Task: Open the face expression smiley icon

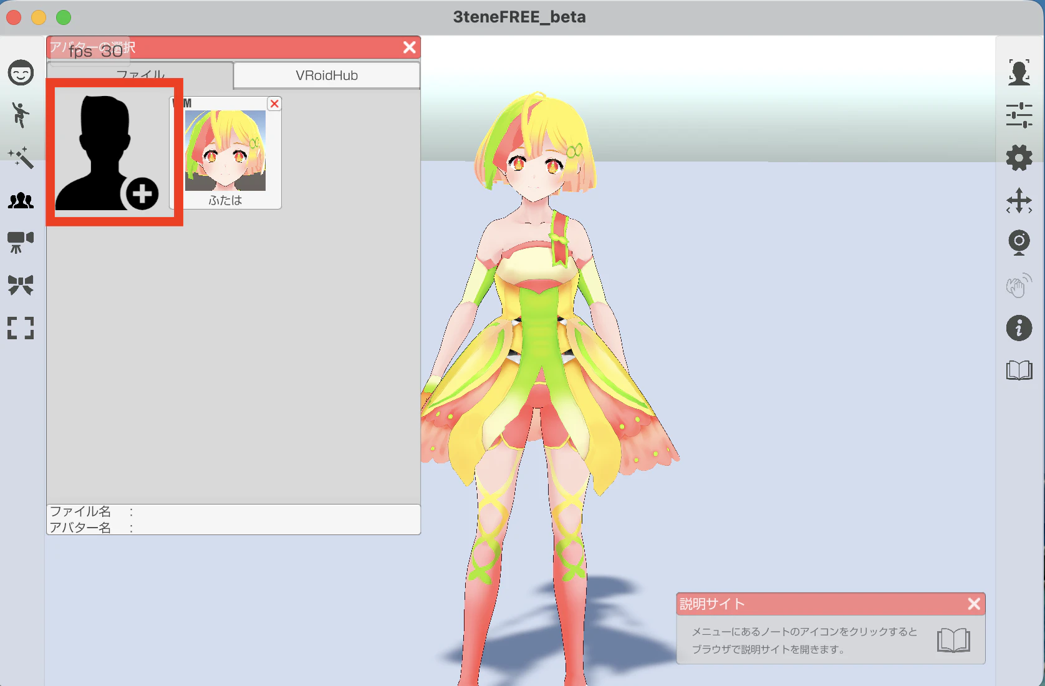Action: tap(21, 72)
